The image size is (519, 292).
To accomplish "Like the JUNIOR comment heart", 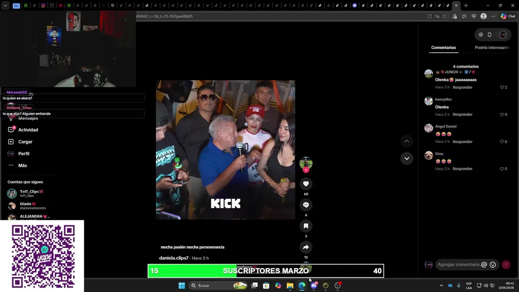I will point(502,87).
